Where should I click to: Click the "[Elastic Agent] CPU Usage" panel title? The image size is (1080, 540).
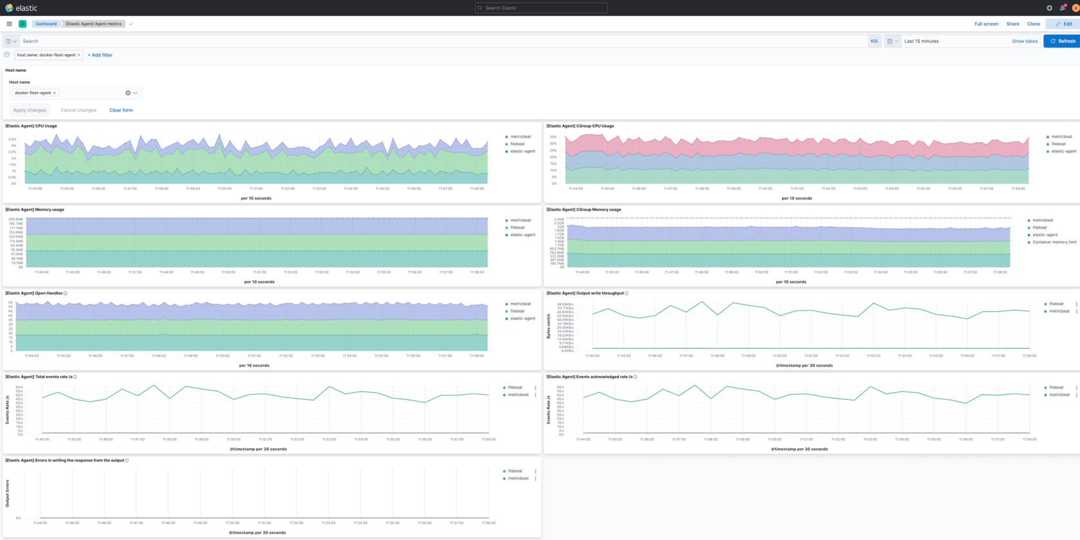pyautogui.click(x=31, y=126)
